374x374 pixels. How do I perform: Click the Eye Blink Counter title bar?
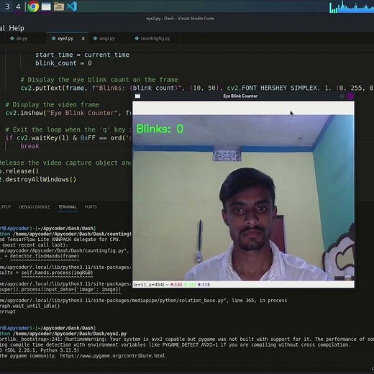[240, 96]
